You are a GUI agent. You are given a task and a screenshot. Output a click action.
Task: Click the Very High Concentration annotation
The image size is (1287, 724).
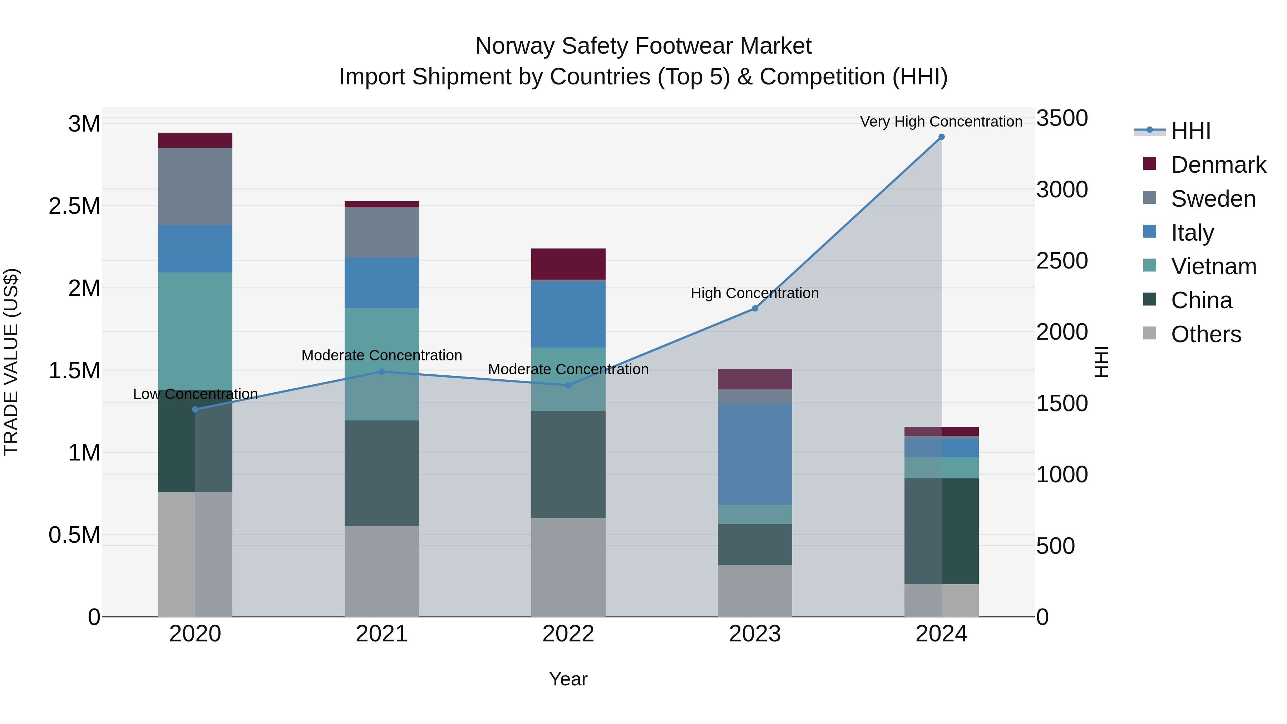pos(941,122)
